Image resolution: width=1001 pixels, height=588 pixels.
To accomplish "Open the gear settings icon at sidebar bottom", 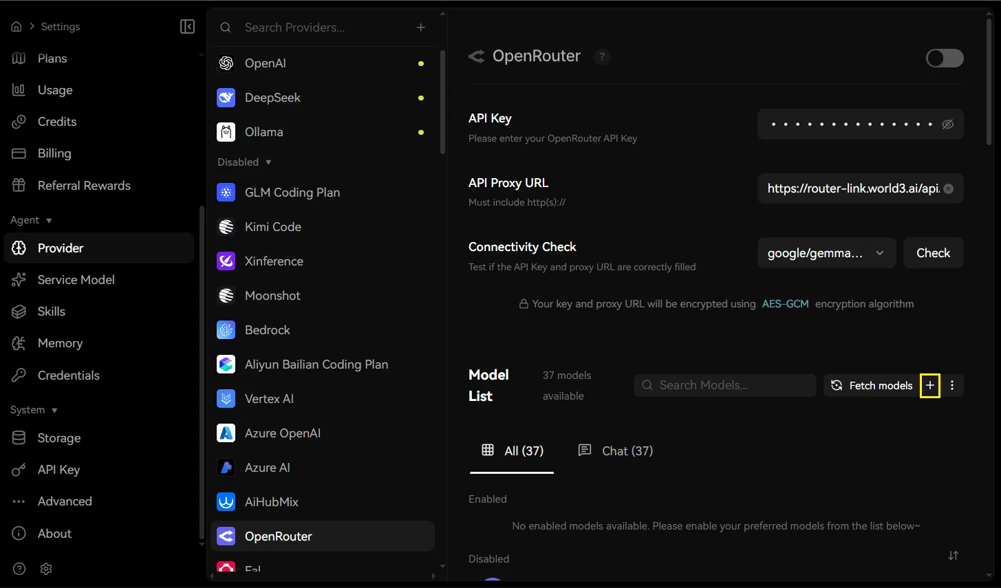I will click(x=46, y=569).
